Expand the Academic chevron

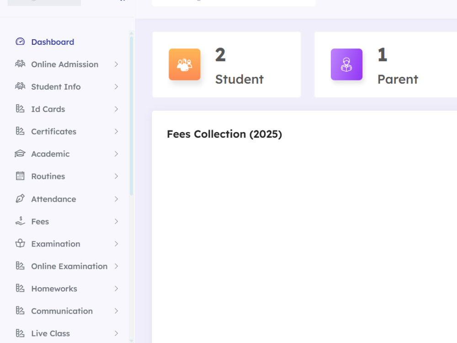116,154
